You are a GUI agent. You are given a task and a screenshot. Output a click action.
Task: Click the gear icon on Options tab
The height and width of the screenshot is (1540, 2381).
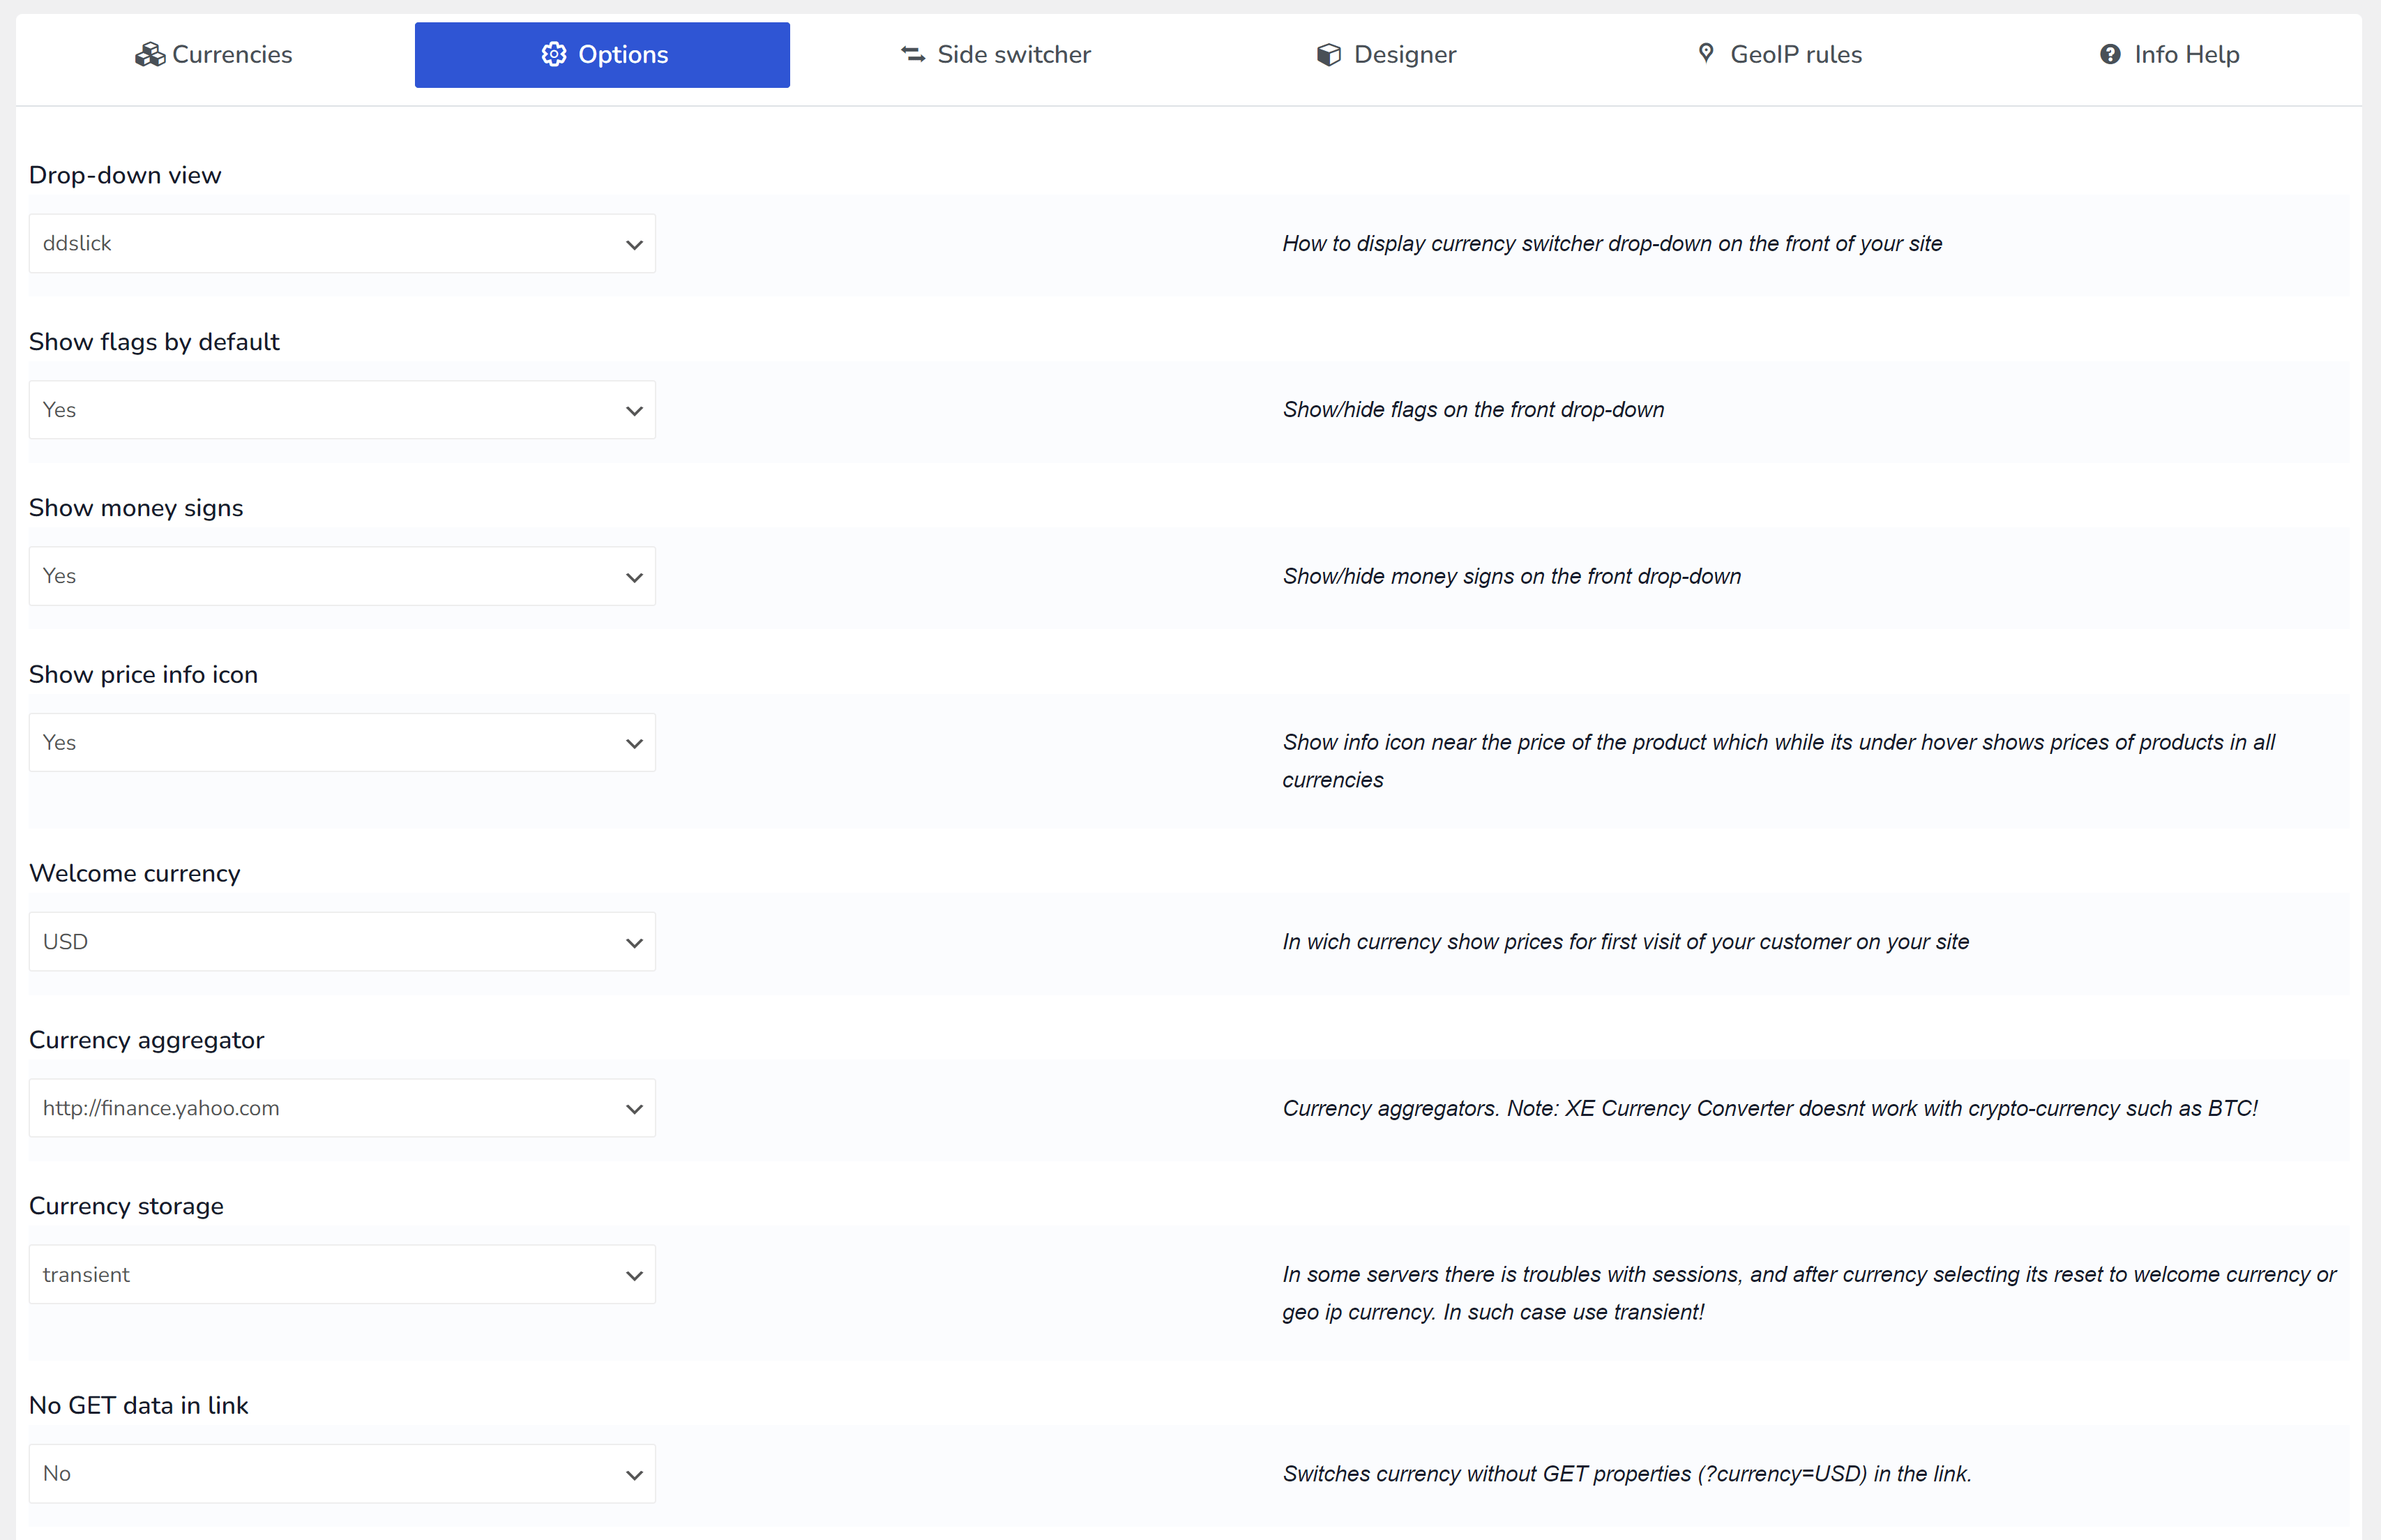pyautogui.click(x=553, y=55)
